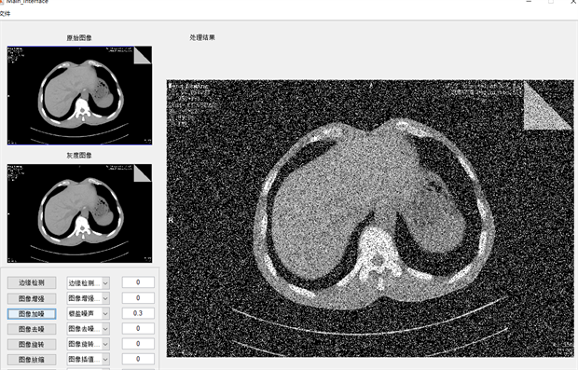This screenshot has height=370, width=578.
Task: Click the 图像旋转 button
Action: pyautogui.click(x=32, y=344)
